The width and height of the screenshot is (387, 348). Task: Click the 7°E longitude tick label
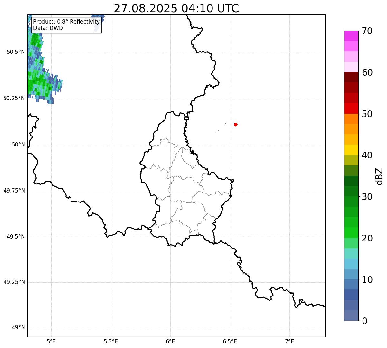[x=289, y=342]
